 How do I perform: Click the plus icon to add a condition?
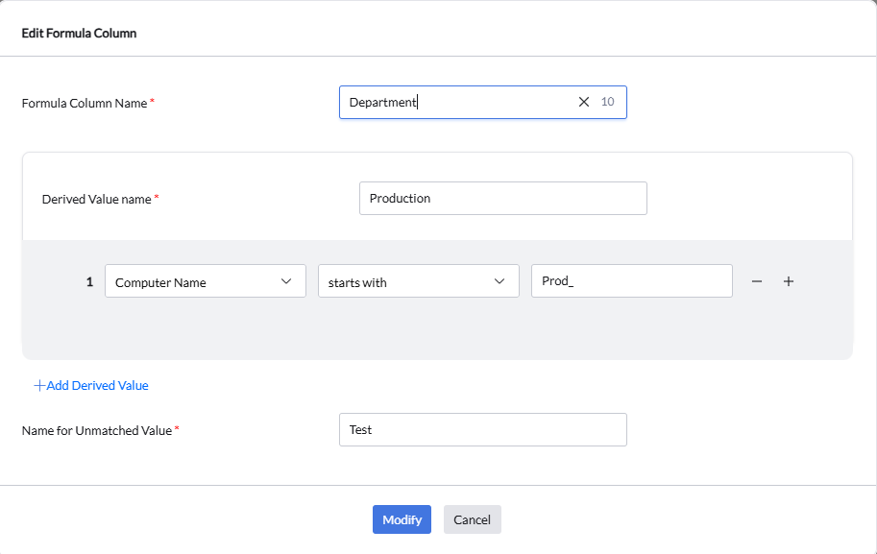pos(789,280)
